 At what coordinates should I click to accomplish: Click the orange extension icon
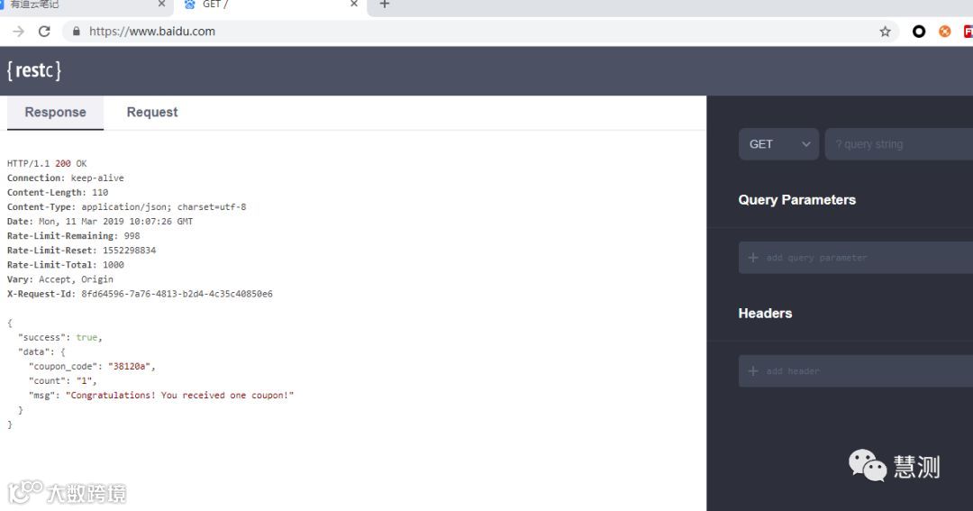[x=944, y=32]
